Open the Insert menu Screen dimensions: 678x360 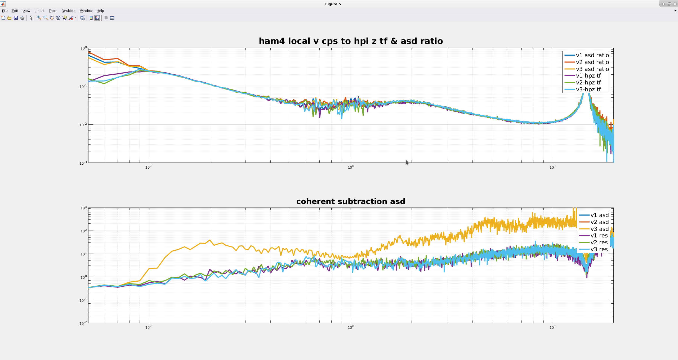pyautogui.click(x=39, y=11)
